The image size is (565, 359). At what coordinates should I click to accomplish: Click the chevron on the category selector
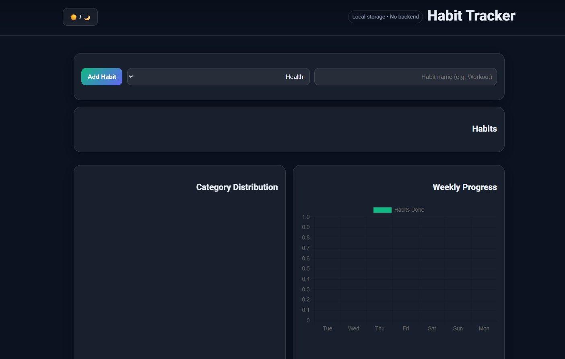point(131,76)
